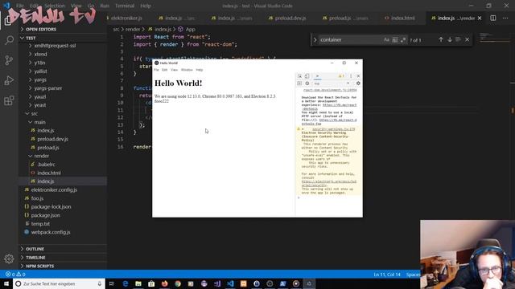Open the electronjs.org security tutorial link
The image size is (515, 289).
point(329,183)
